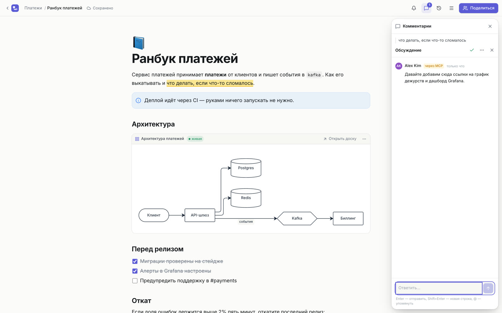502x313 pixels.
Task: Click the 'живая' live status badge
Action: click(x=195, y=139)
